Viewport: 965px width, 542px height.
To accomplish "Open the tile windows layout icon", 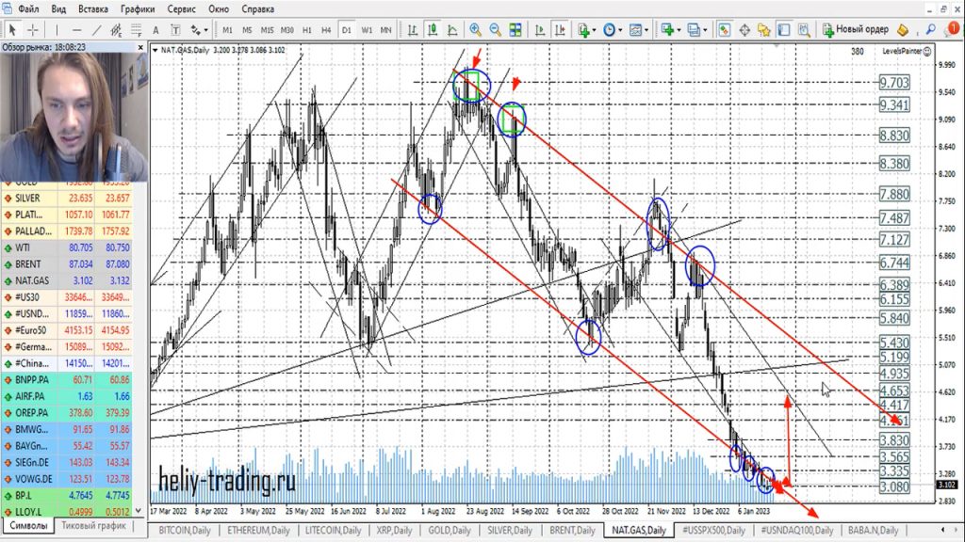I will tap(516, 29).
